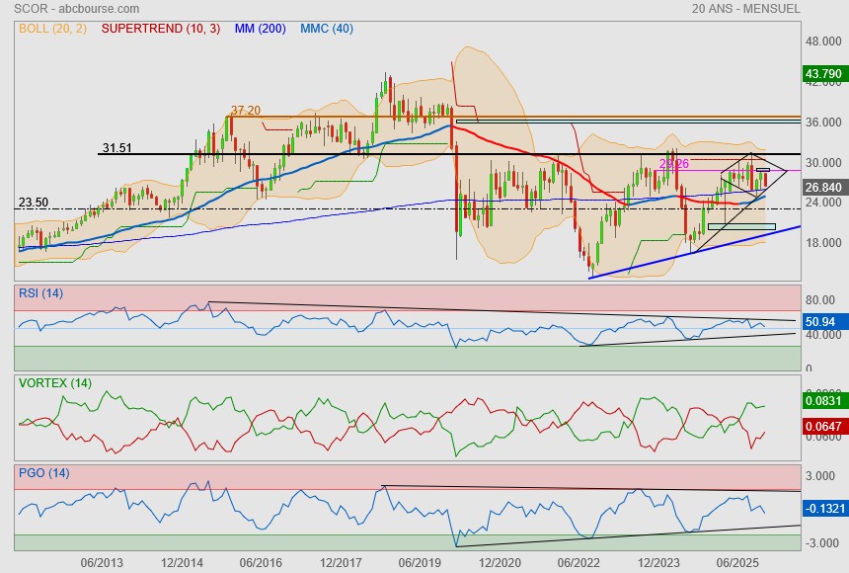
Task: Click the MM (200) moving average label
Action: [260, 29]
